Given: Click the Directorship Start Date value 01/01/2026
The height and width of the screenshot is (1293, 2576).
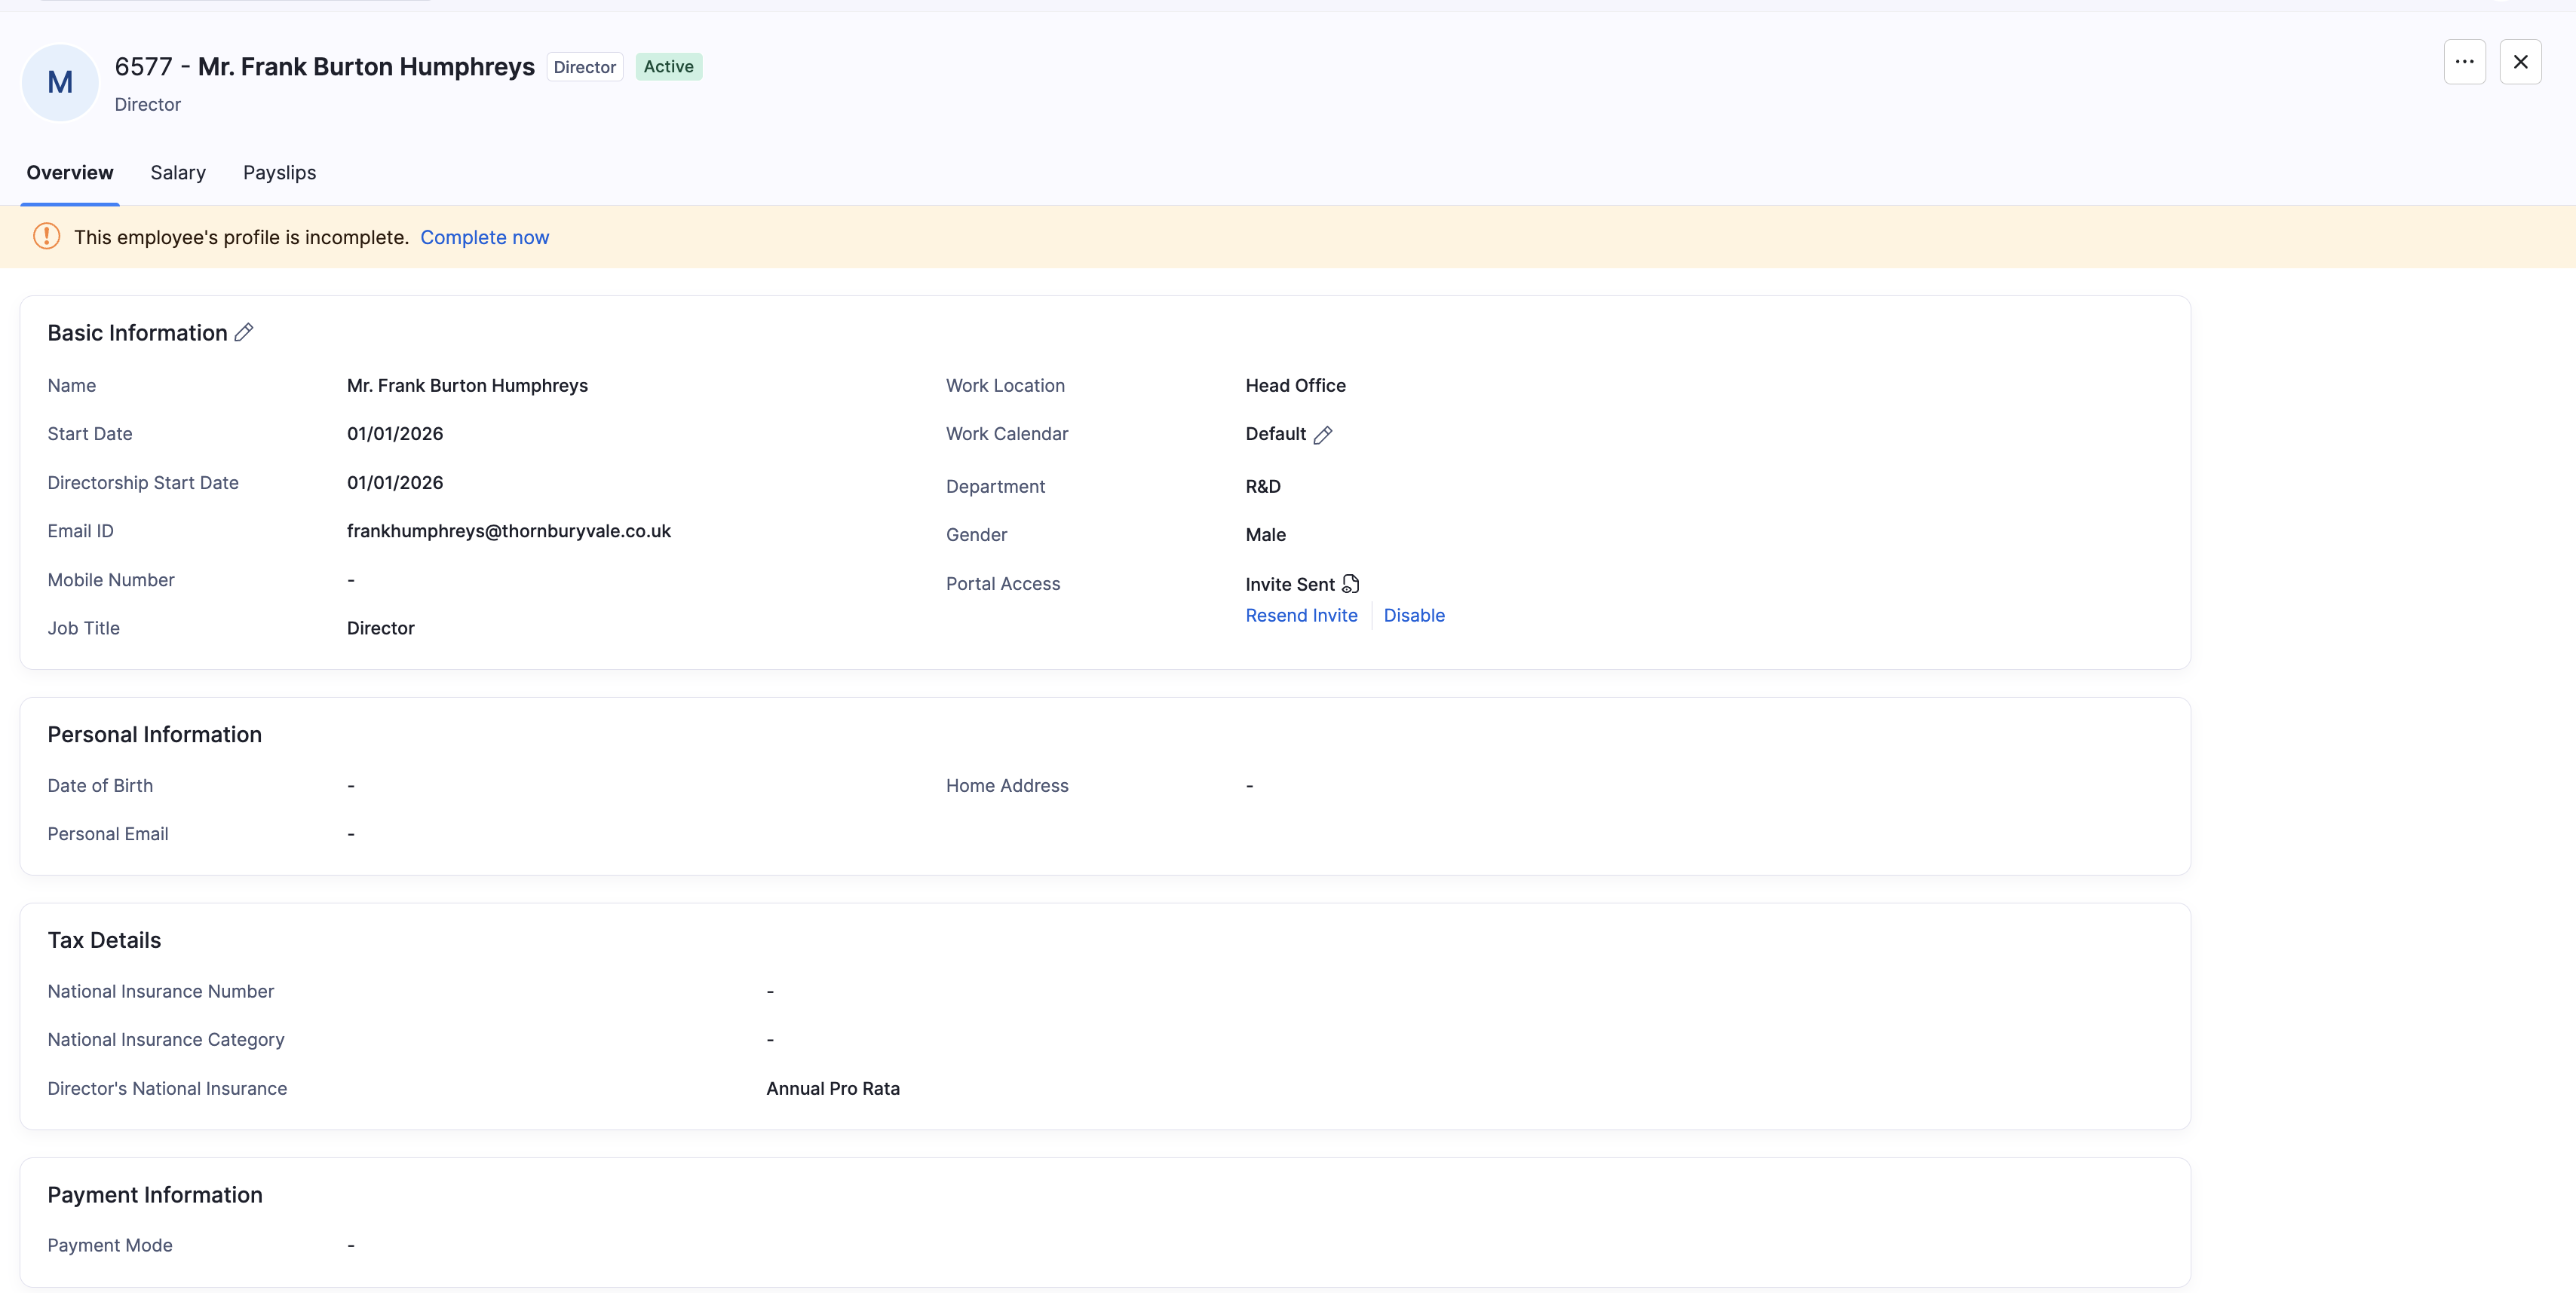Looking at the screenshot, I should click(x=395, y=483).
